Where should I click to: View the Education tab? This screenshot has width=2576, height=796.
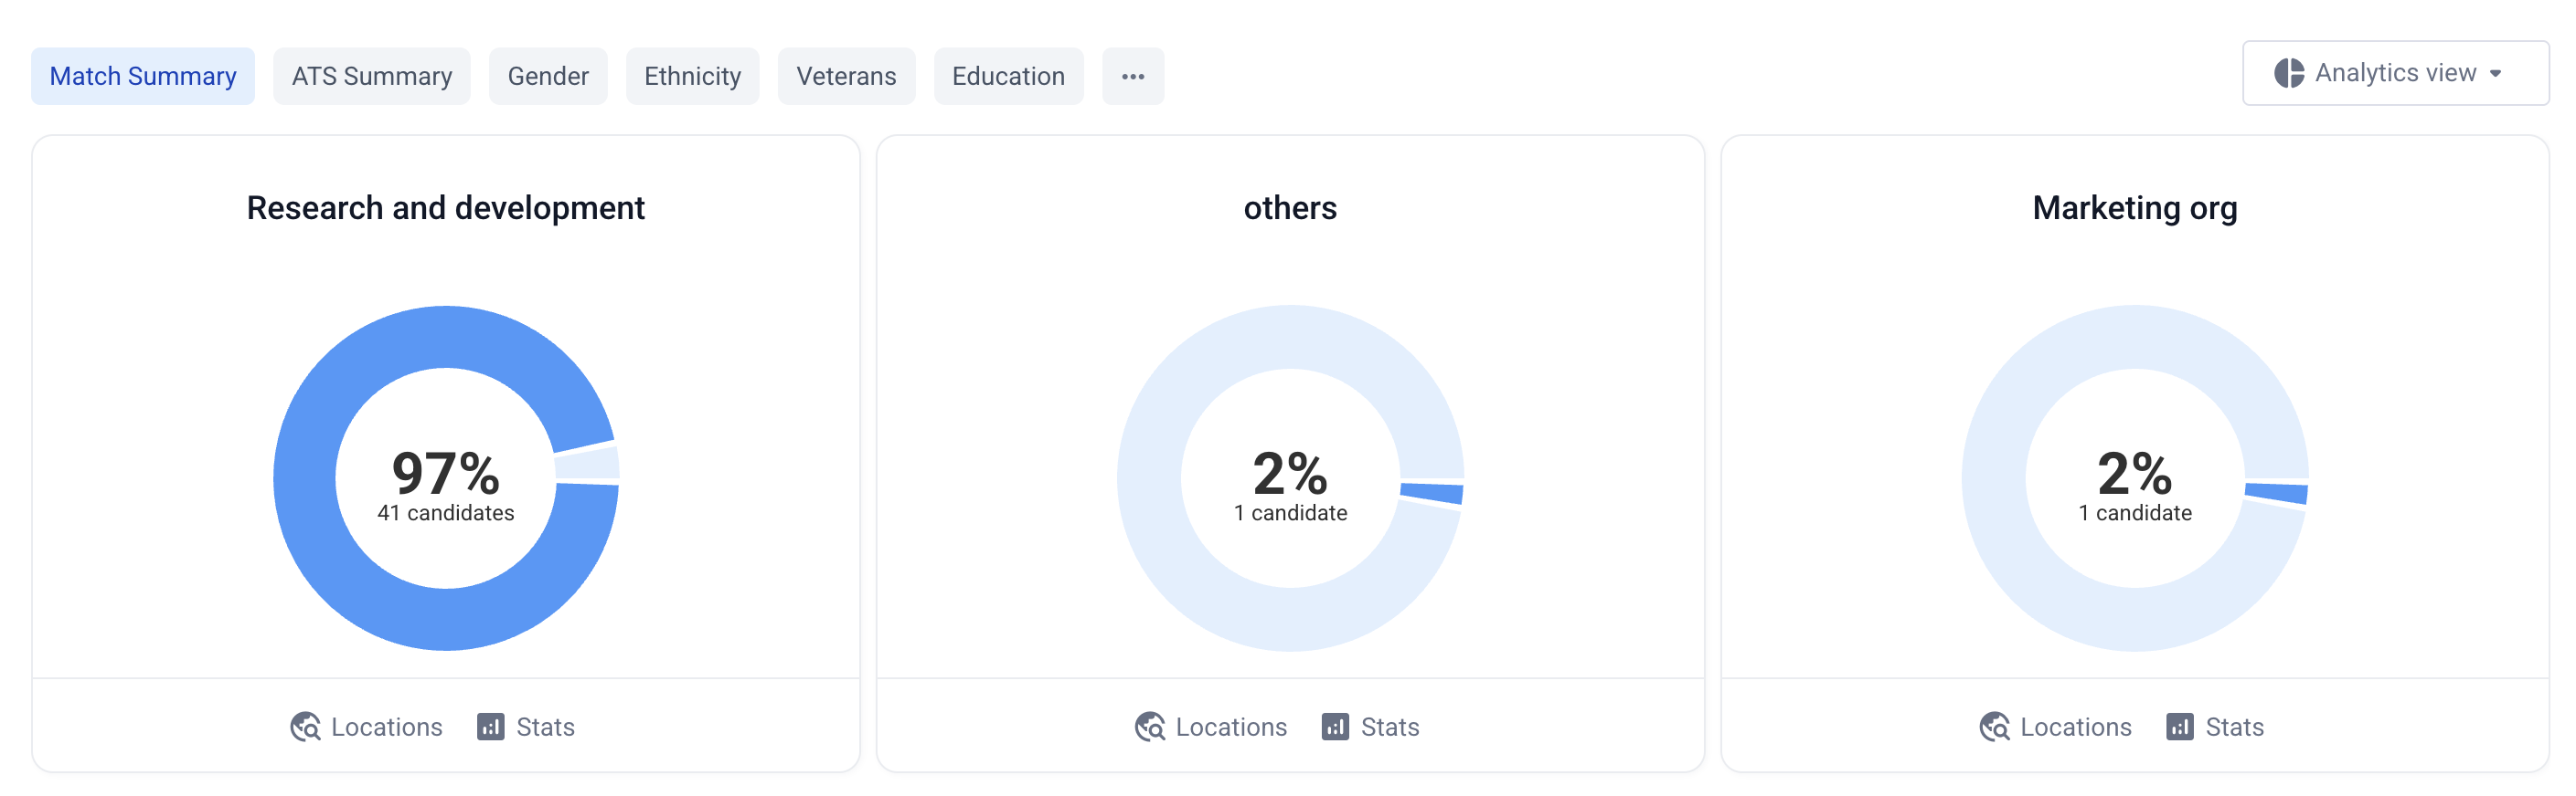pyautogui.click(x=1008, y=77)
